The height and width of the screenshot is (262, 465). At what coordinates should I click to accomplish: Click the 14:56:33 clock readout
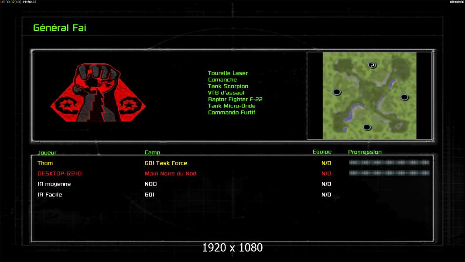point(29,2)
